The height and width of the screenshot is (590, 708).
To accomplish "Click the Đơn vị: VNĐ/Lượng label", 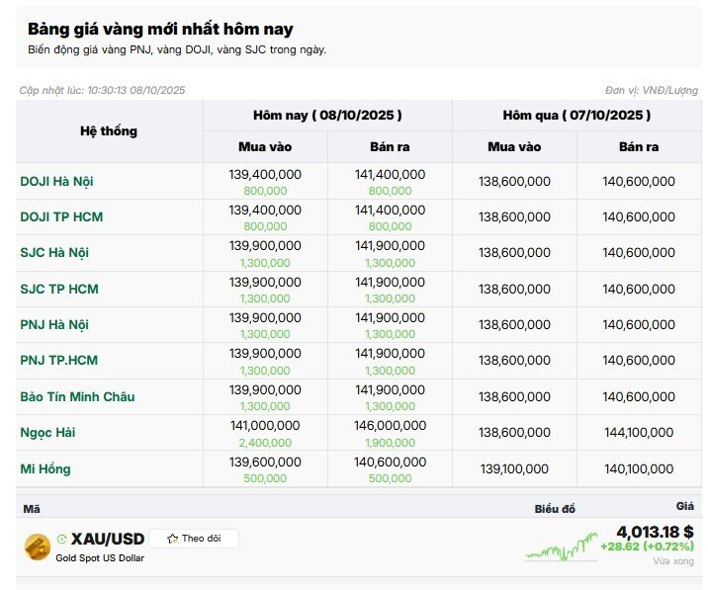I will [652, 90].
